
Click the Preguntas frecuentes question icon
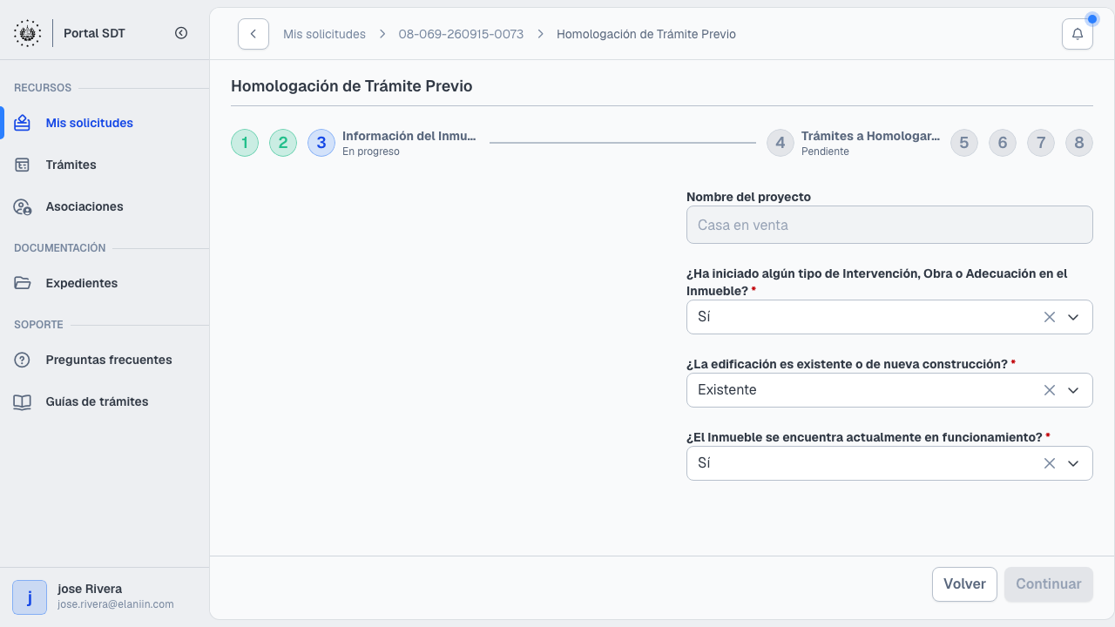click(23, 360)
